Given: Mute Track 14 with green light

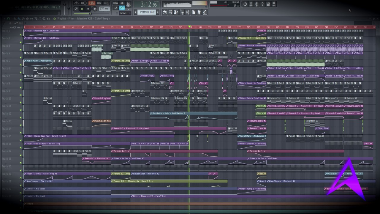Looking at the screenshot, I should [x=21, y=133].
